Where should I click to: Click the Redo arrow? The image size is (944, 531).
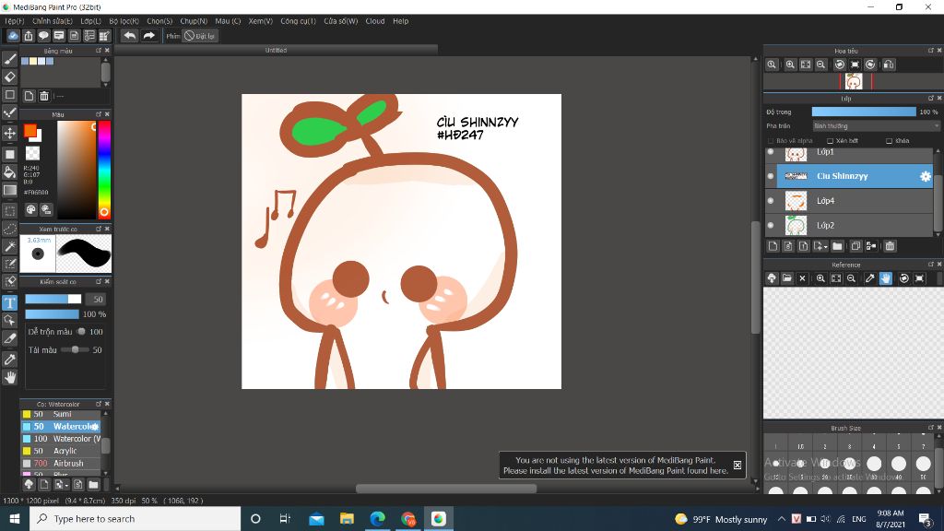point(148,36)
